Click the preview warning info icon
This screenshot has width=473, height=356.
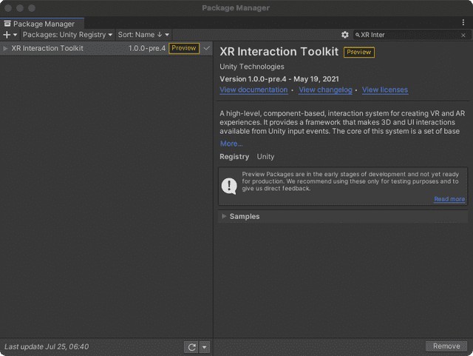229,185
